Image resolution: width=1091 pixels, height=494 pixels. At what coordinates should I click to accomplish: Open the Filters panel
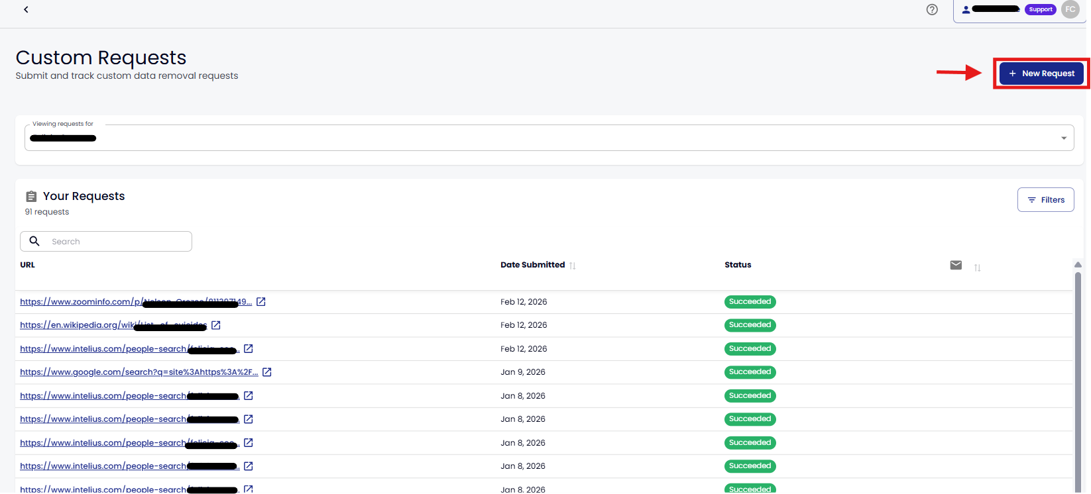[x=1045, y=200]
